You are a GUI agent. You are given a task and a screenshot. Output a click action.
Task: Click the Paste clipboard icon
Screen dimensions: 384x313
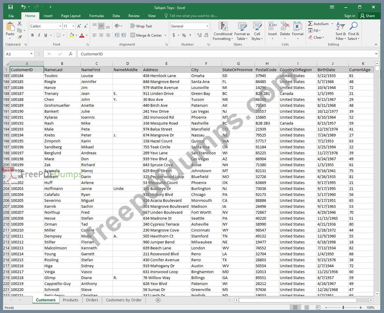(10, 26)
